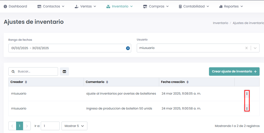This screenshot has width=264, height=133.
Task: Click the Contactos card icon
Action: [x=39, y=7]
